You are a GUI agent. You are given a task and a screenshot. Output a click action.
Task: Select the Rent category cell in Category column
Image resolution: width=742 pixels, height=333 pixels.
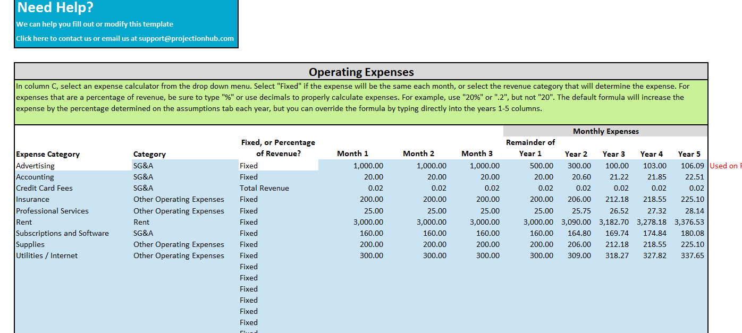[186, 222]
